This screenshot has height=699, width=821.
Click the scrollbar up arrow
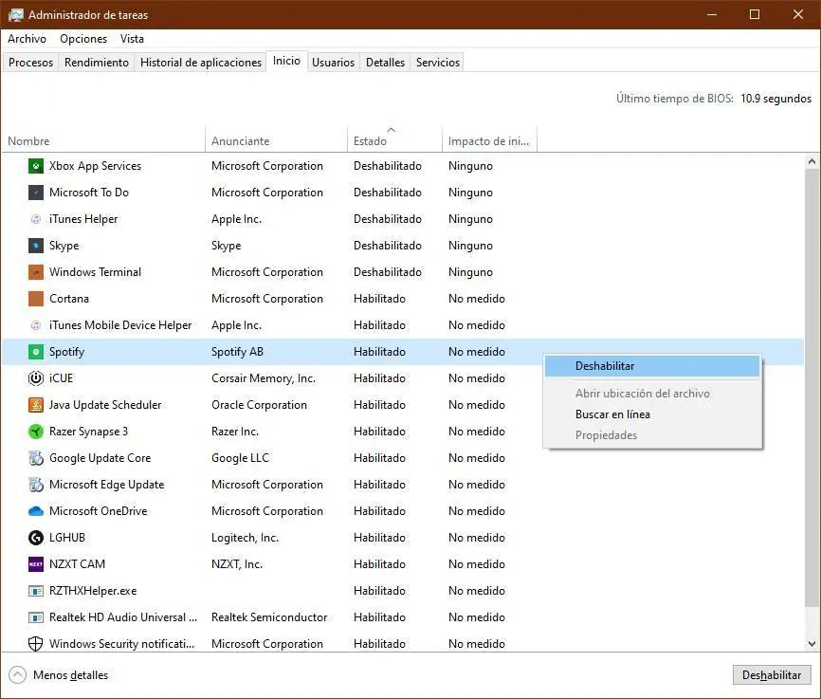click(812, 161)
